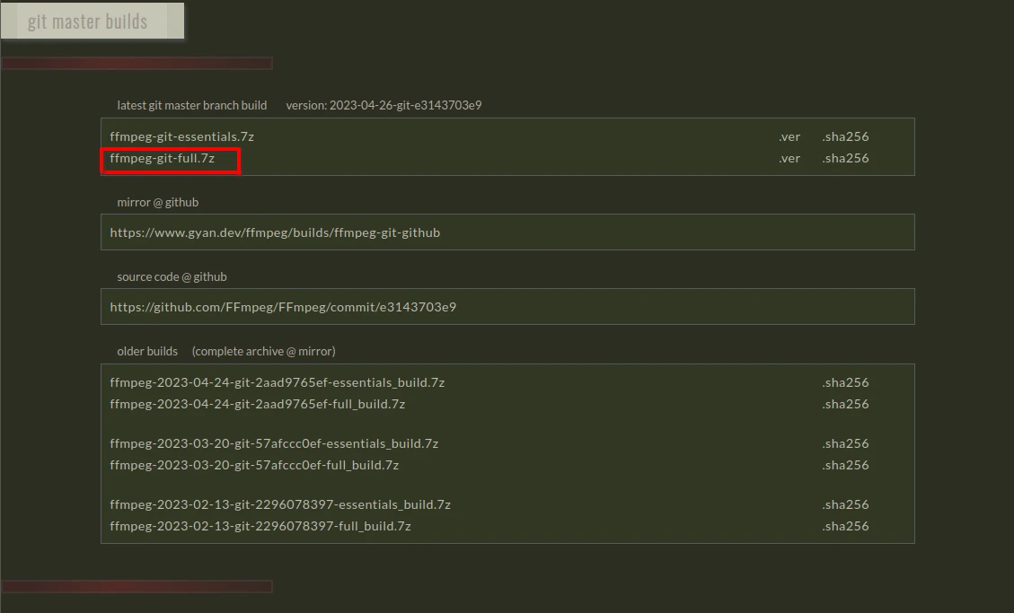Download ffmpeg-2023-03-20-git-57afccc0ef-full_build.7z
The image size is (1014, 613).
[x=254, y=464]
